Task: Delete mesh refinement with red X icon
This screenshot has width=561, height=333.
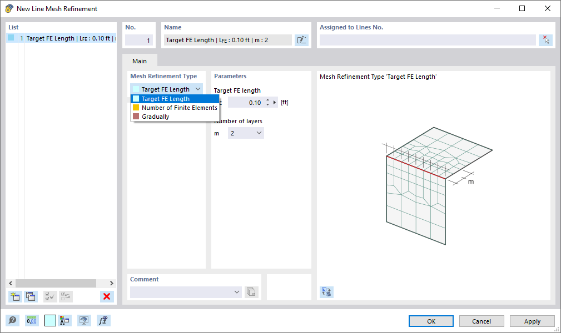Action: (106, 296)
